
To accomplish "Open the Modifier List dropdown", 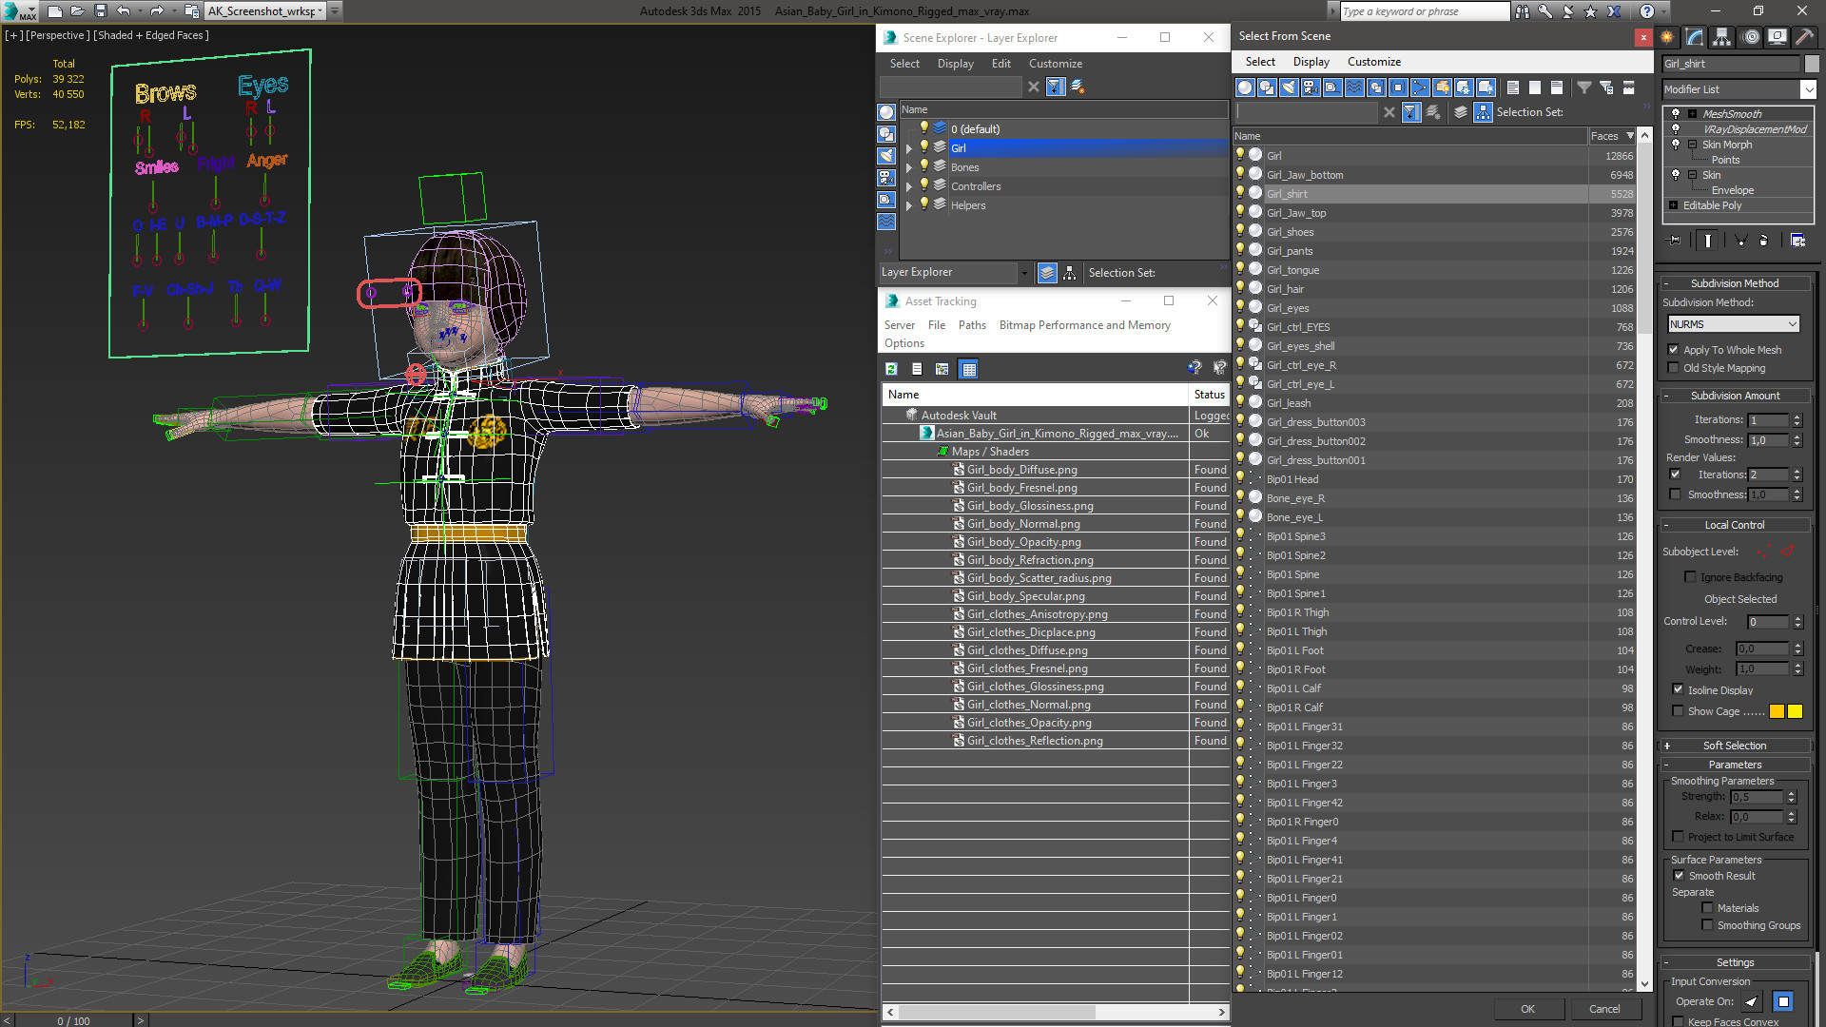I will 1808,89.
